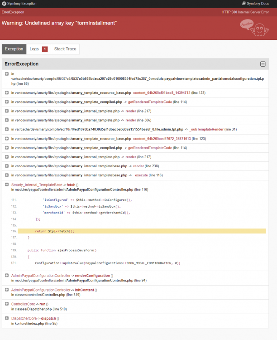Click the Configuration::updateValue code line
The image size is (277, 340).
point(108,263)
